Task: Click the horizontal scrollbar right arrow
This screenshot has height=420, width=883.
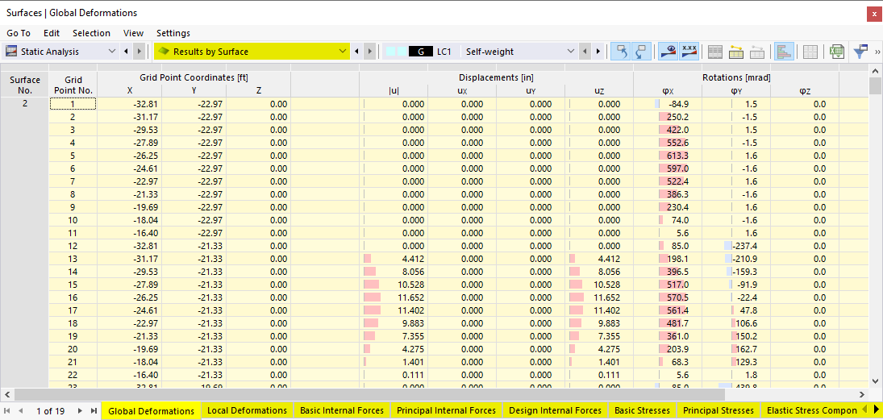Action: (861, 395)
